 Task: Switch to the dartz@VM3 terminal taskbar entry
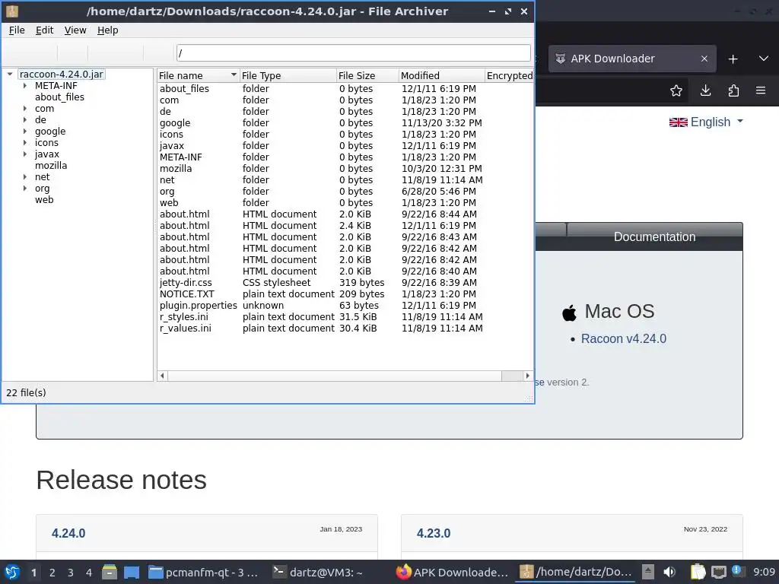[x=318, y=572]
